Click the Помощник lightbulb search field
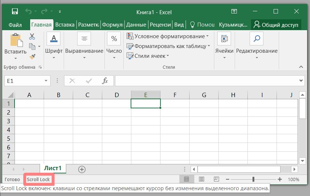310x196 pixels. coord(202,25)
